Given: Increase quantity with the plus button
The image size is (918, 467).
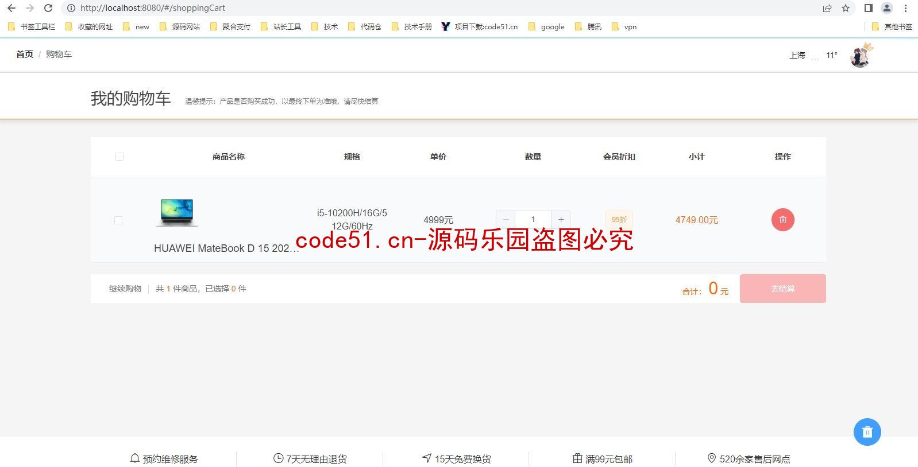Looking at the screenshot, I should click(561, 219).
